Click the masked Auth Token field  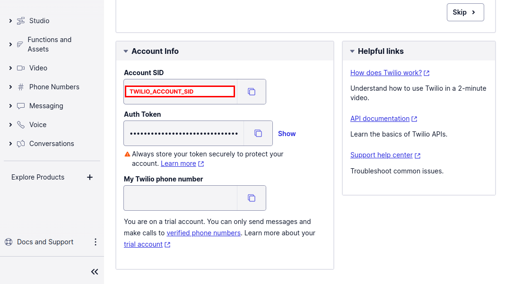[183, 133]
